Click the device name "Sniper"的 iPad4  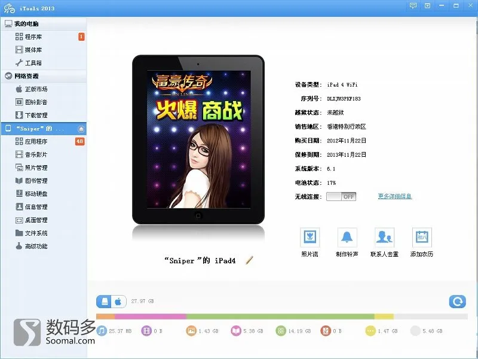coord(200,261)
